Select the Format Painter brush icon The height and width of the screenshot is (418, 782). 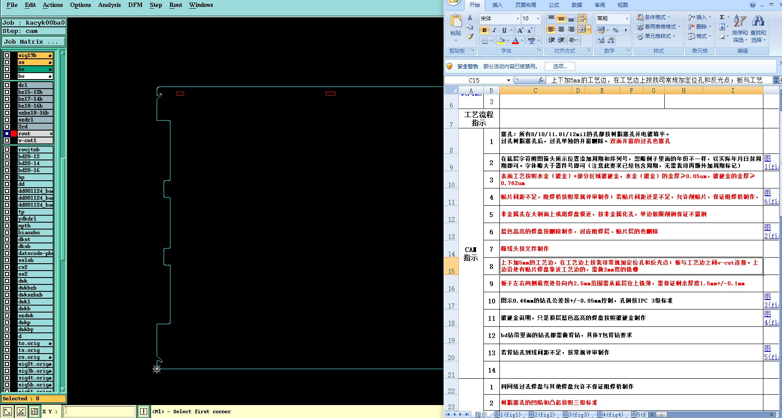[x=470, y=36]
